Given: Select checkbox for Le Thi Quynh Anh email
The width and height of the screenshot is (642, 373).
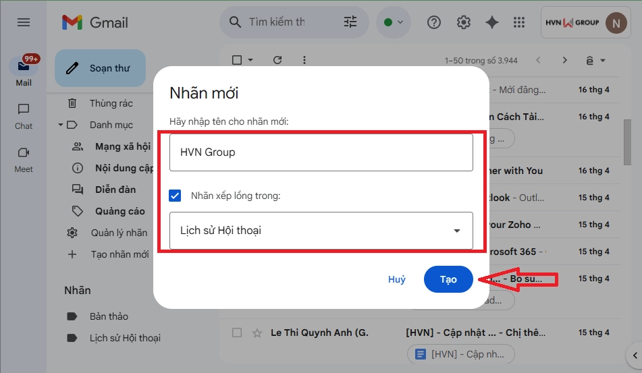Looking at the screenshot, I should coord(237,333).
